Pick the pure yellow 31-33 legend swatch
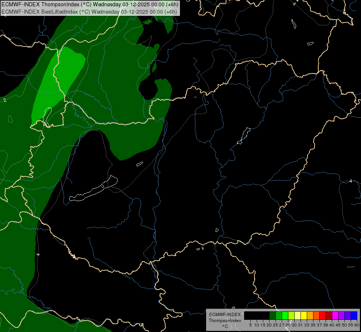This screenshot has height=332, width=361. pos(304,315)
